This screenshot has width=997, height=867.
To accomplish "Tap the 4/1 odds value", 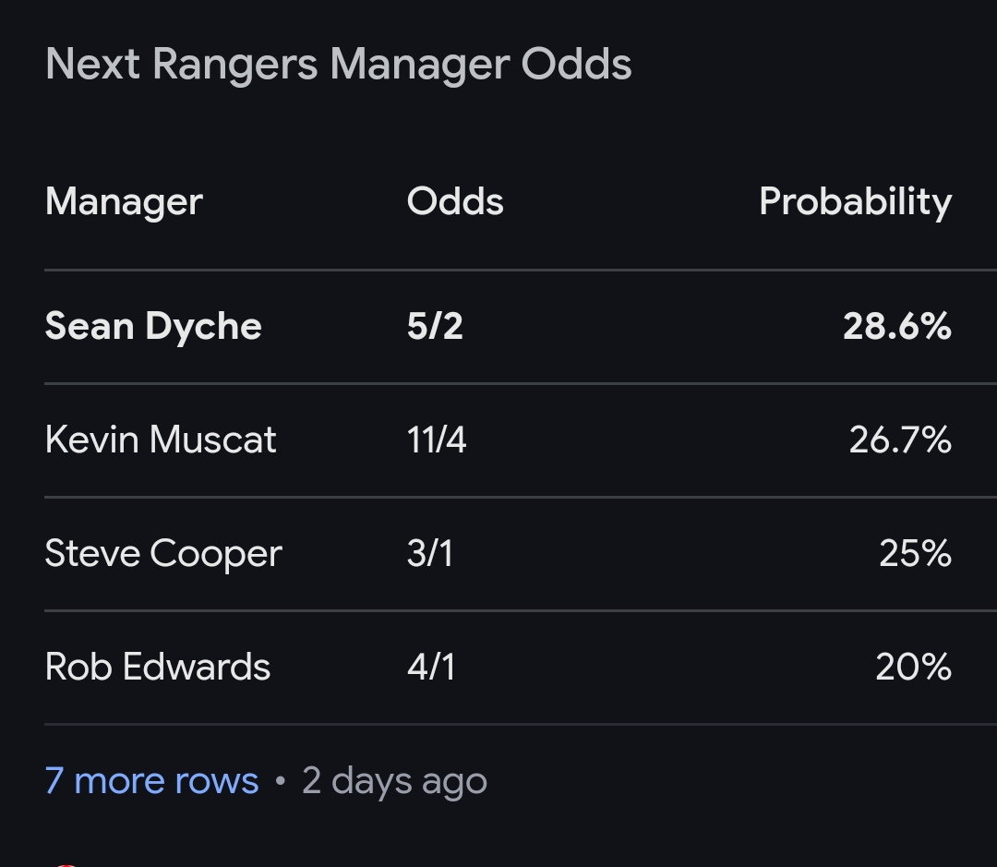I will coord(431,668).
